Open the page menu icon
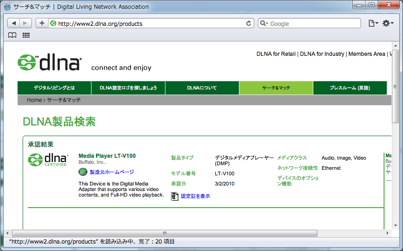 [x=373, y=24]
